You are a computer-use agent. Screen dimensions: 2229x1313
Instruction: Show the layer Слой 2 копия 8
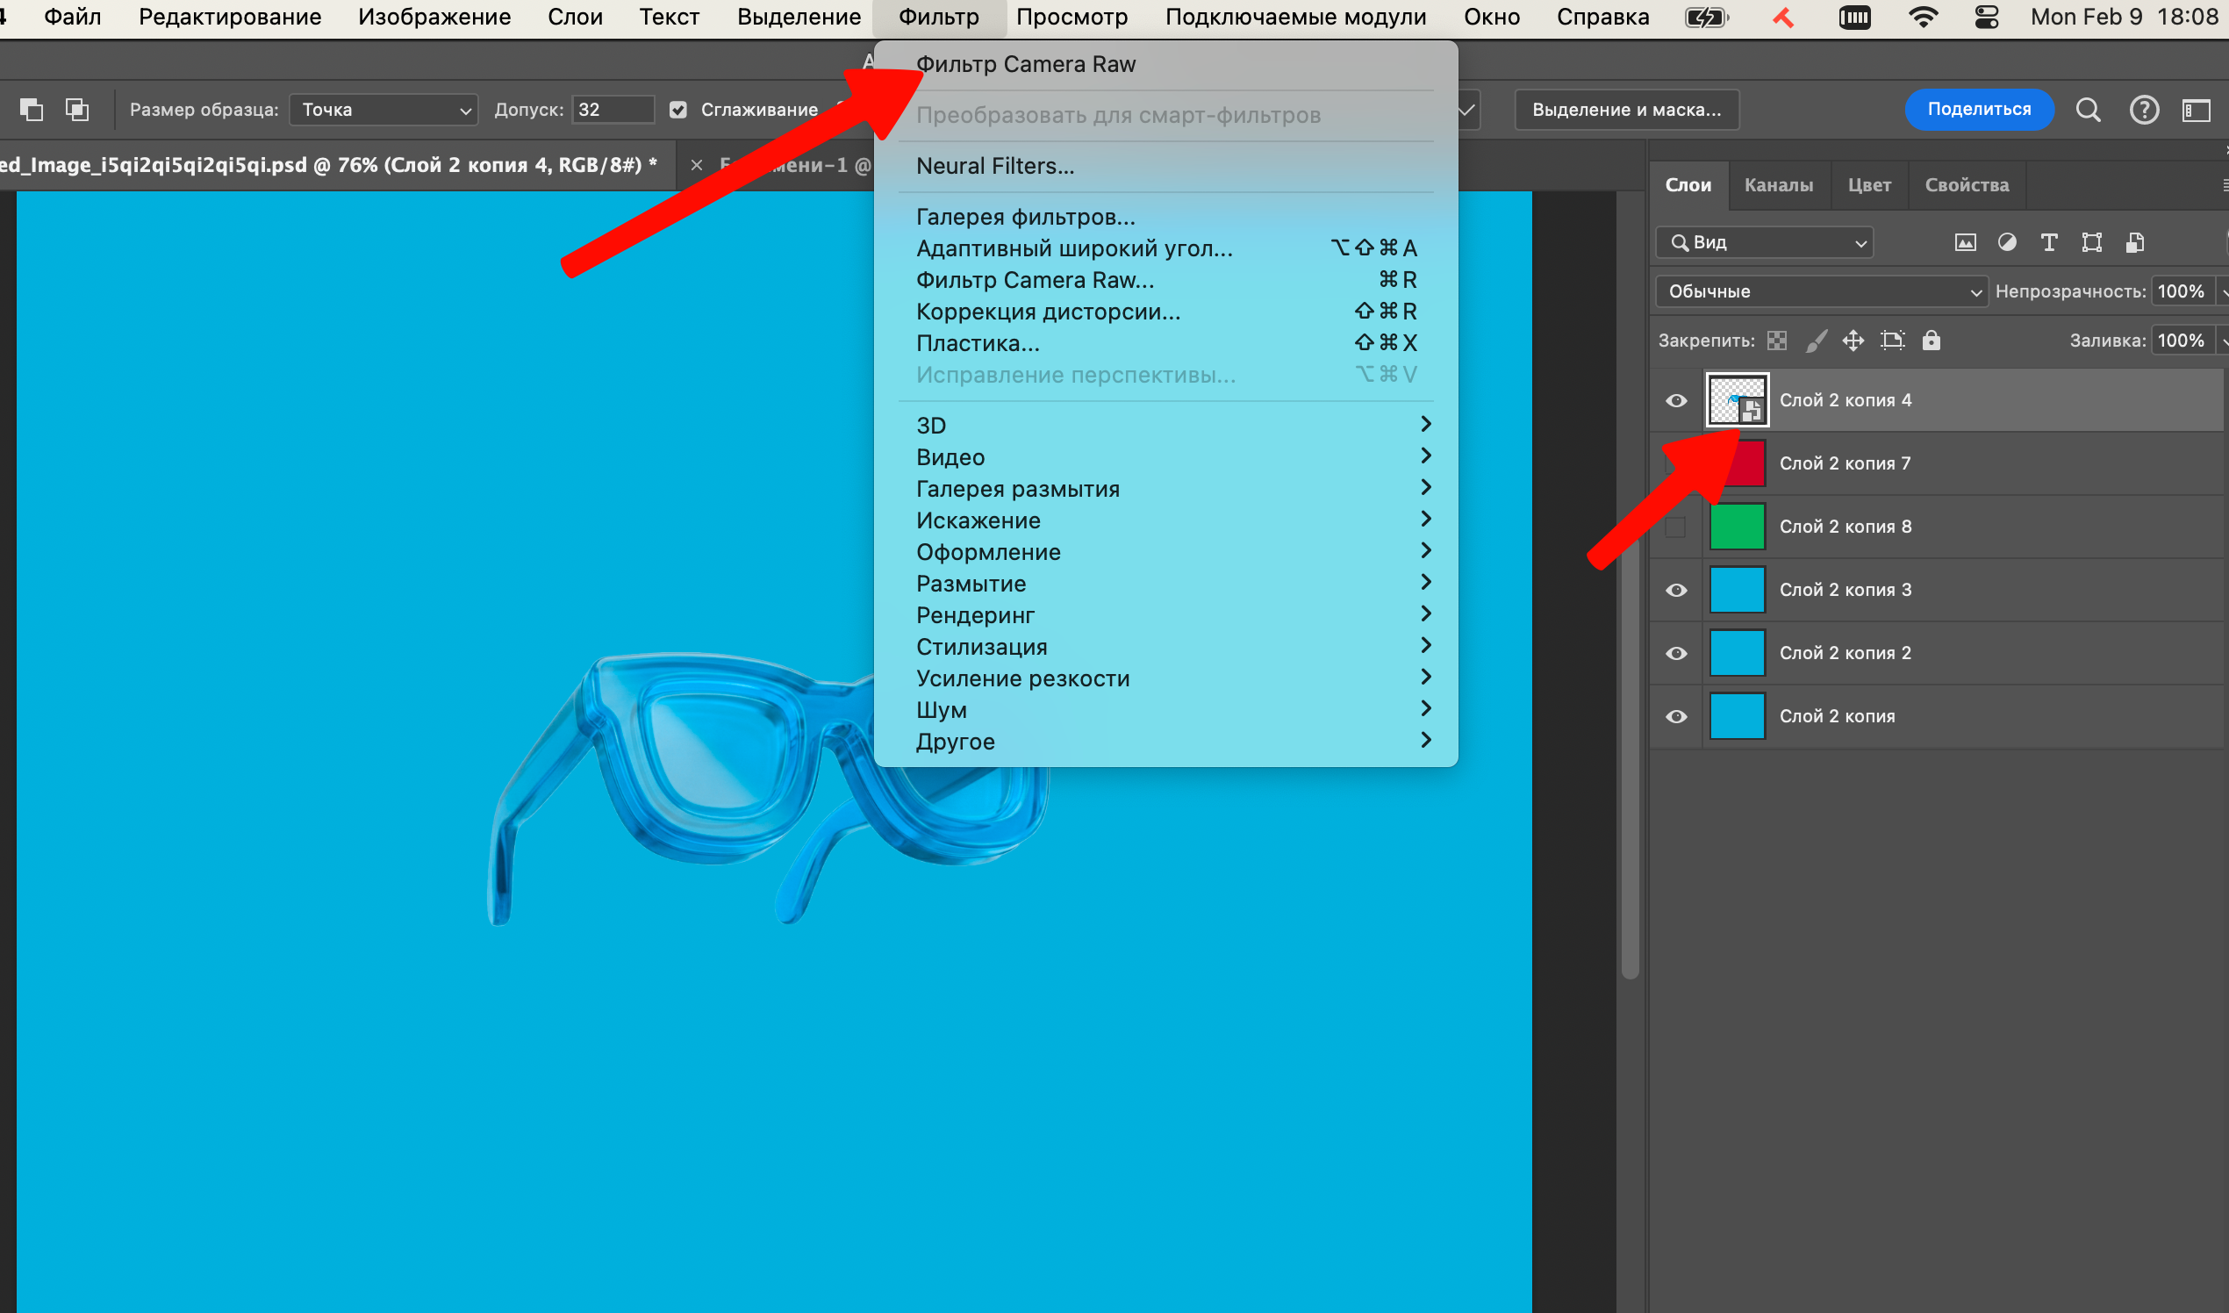[x=1677, y=526]
